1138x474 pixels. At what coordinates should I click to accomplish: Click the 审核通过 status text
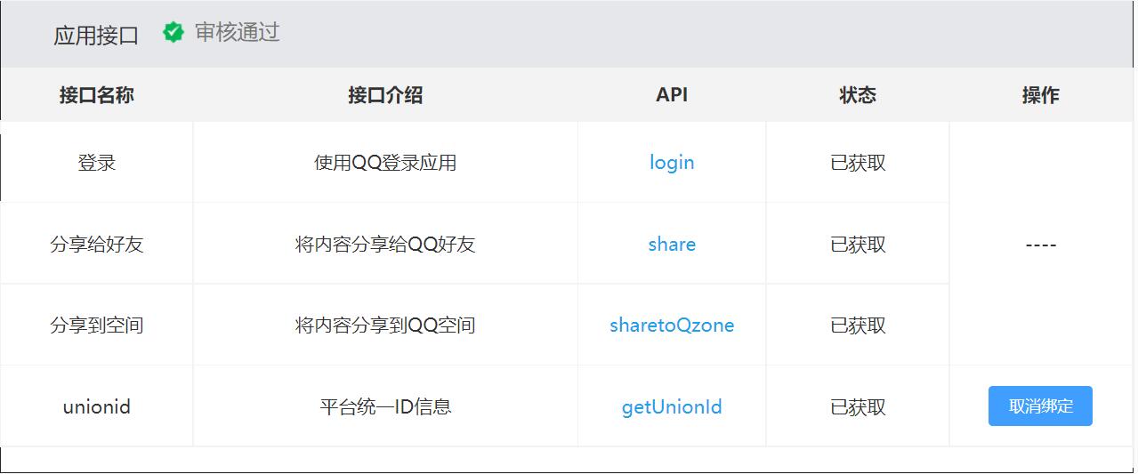click(x=238, y=33)
